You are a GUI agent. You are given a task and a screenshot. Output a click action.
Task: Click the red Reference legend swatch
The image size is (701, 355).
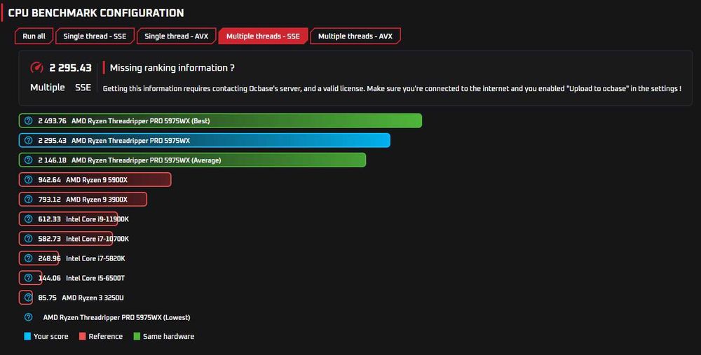(82, 336)
